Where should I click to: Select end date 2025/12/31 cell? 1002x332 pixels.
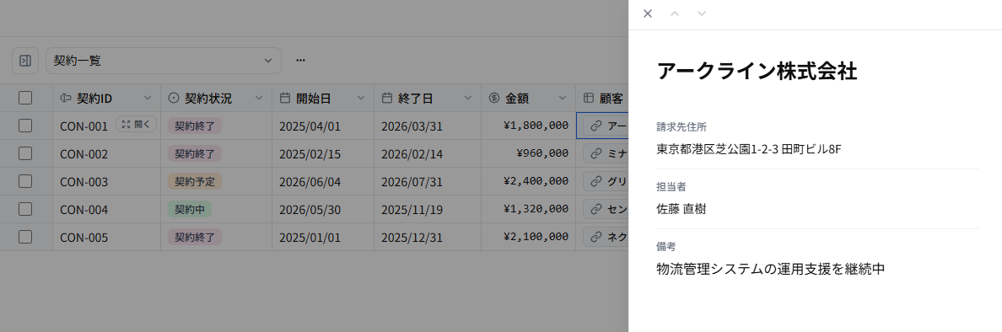428,237
